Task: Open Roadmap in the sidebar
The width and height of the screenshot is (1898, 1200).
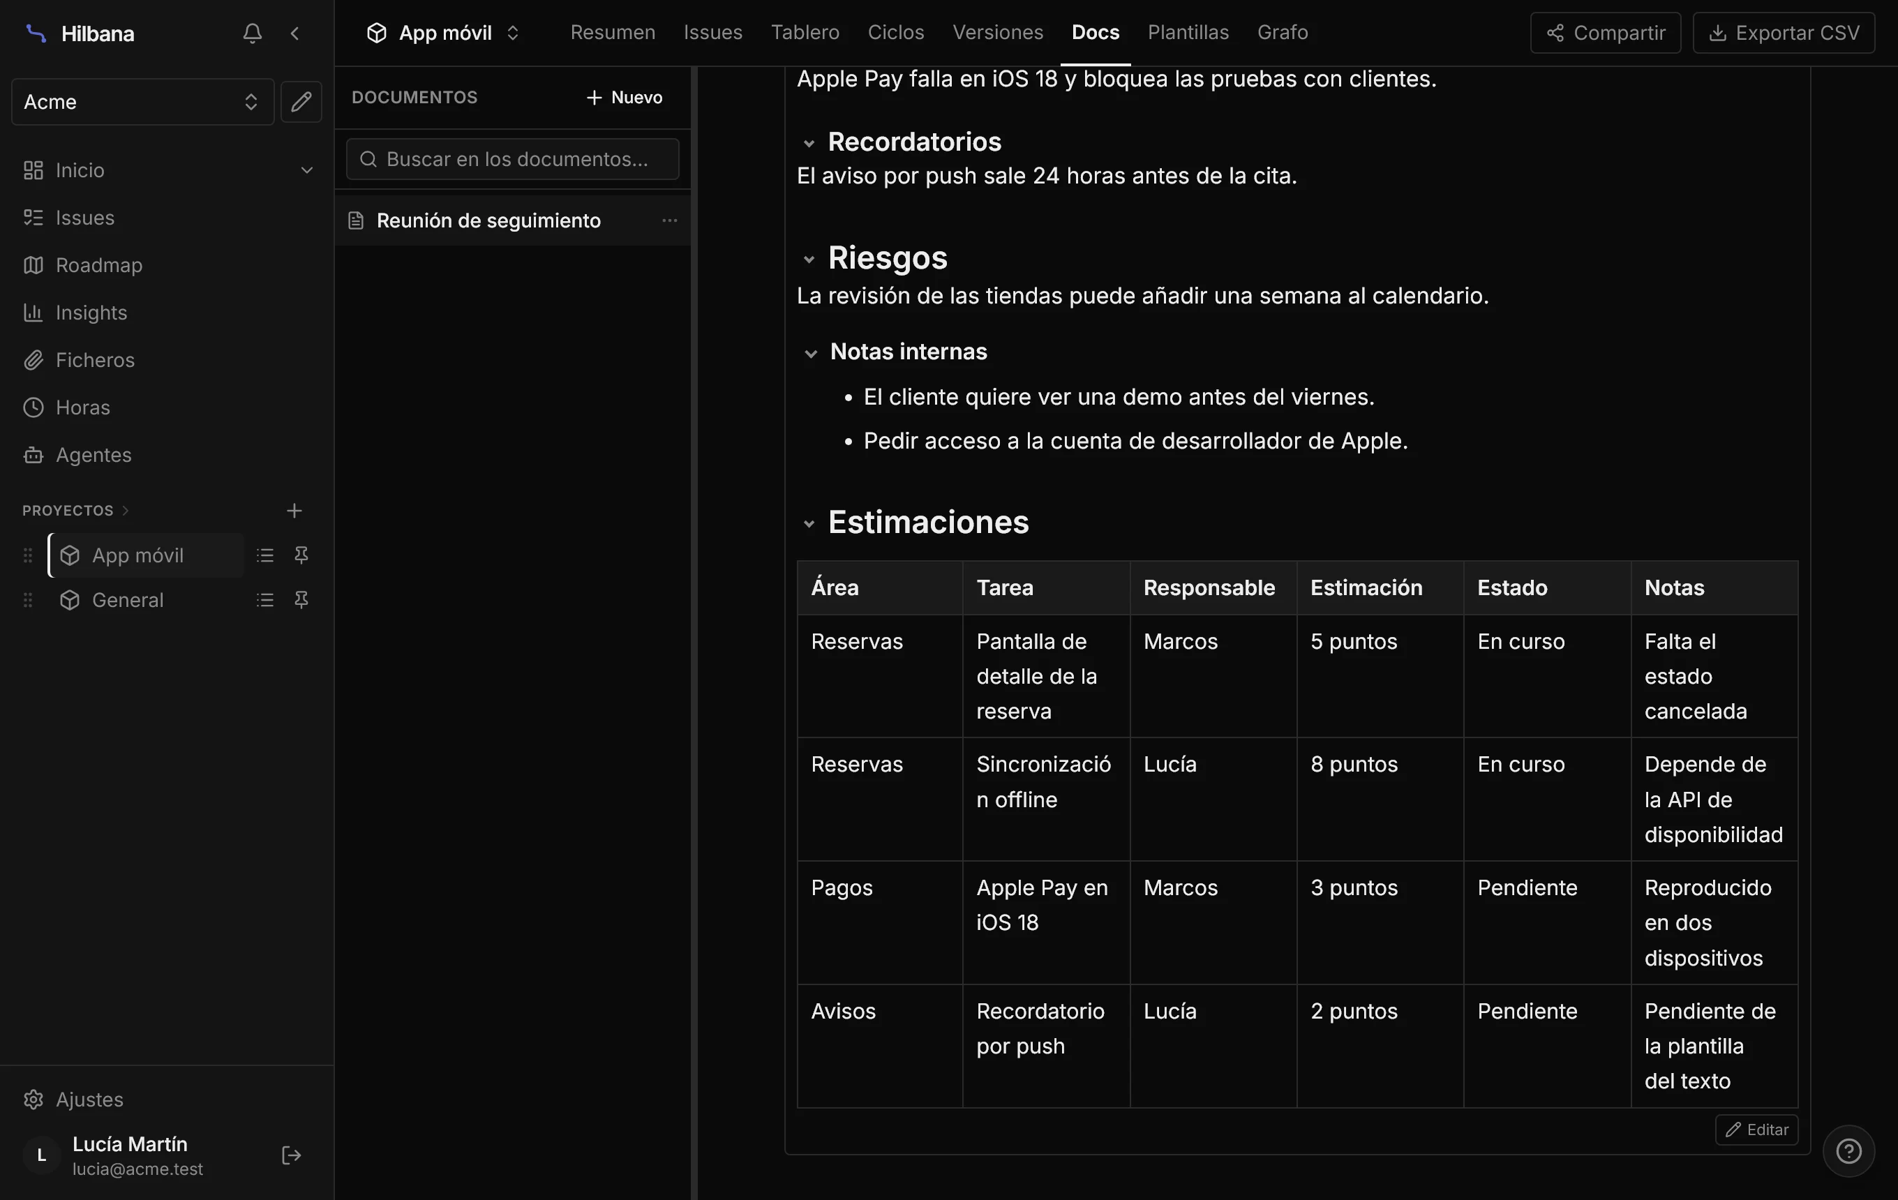Action: pyautogui.click(x=167, y=264)
